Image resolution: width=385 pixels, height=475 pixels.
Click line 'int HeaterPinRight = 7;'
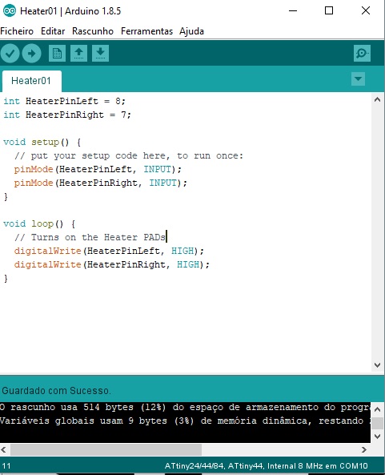pos(67,115)
